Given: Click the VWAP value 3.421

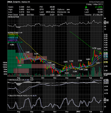Looking at the screenshot, I should [x=52, y=15].
